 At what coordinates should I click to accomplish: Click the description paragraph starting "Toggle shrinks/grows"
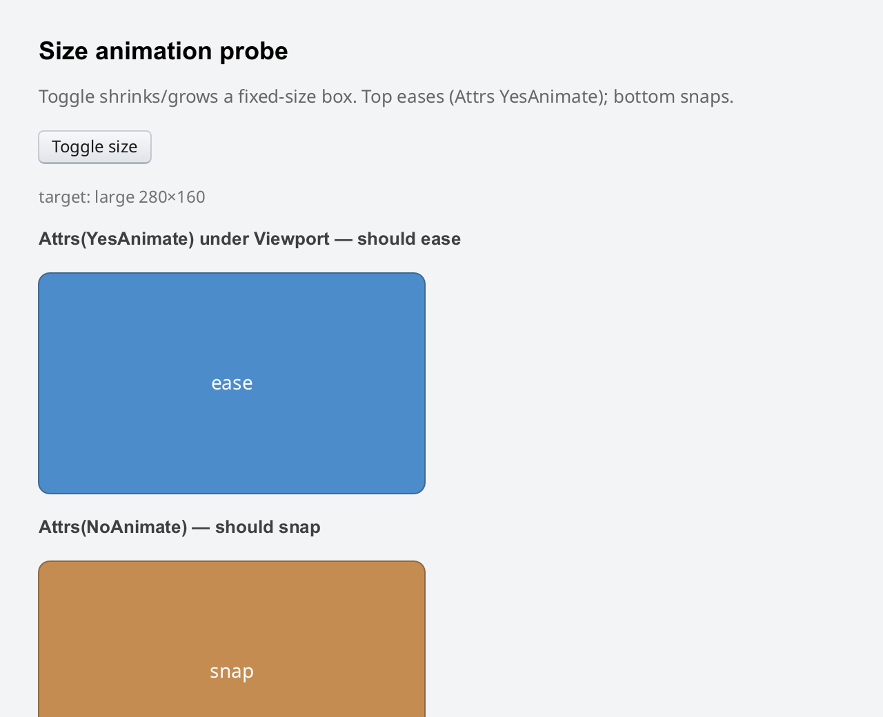386,97
